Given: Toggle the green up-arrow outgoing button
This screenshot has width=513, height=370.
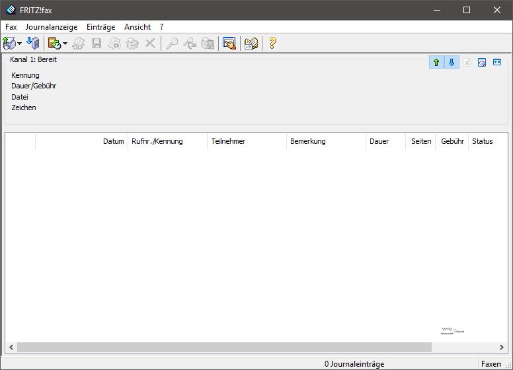Looking at the screenshot, I should point(436,63).
